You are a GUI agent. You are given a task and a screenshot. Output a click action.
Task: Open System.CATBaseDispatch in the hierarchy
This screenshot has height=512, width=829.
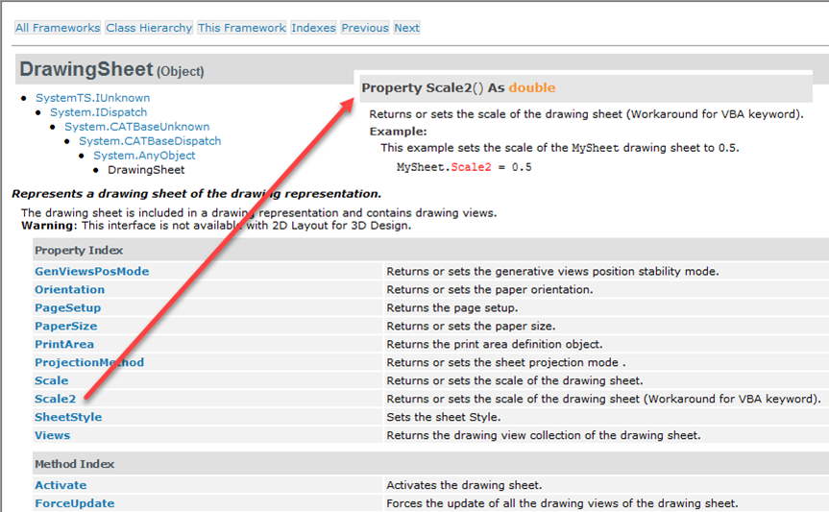[150, 140]
